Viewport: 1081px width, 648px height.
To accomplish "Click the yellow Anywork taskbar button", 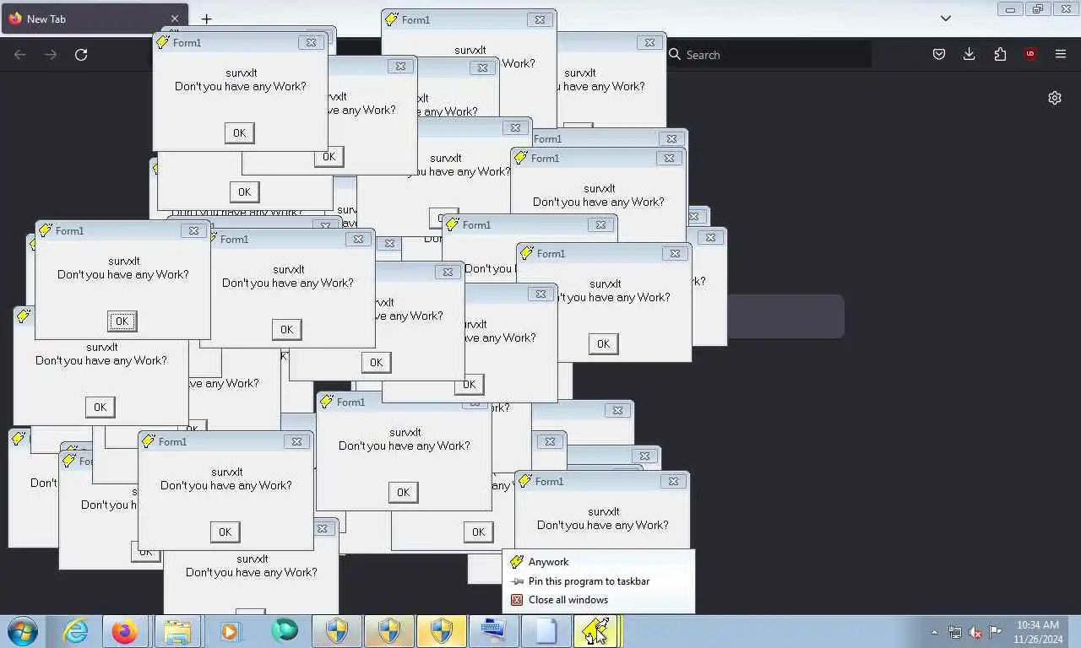I will coord(597,631).
